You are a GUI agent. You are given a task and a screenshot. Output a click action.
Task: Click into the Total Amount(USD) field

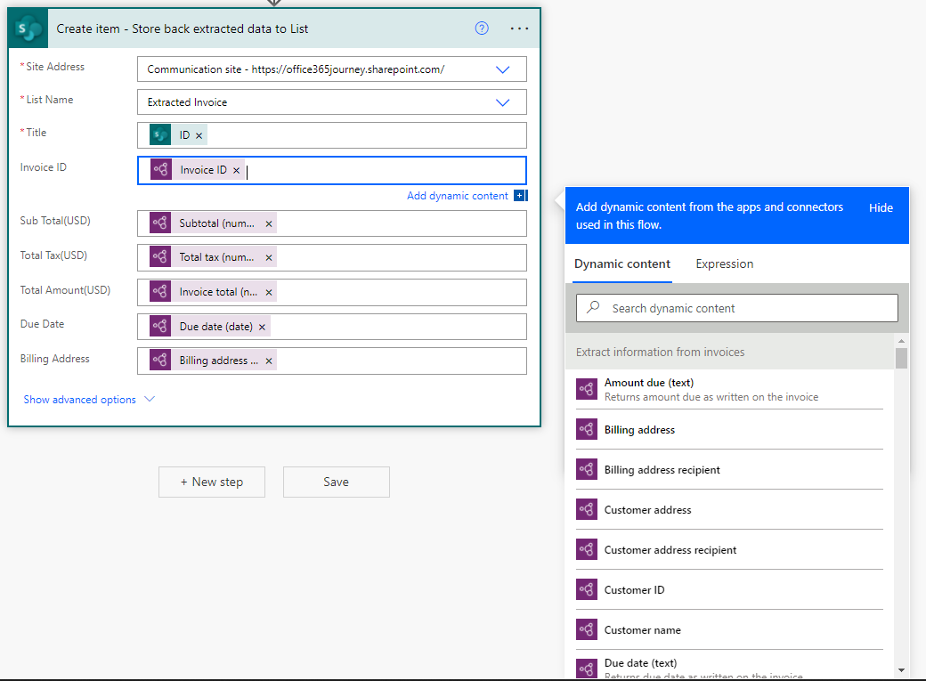332,292
